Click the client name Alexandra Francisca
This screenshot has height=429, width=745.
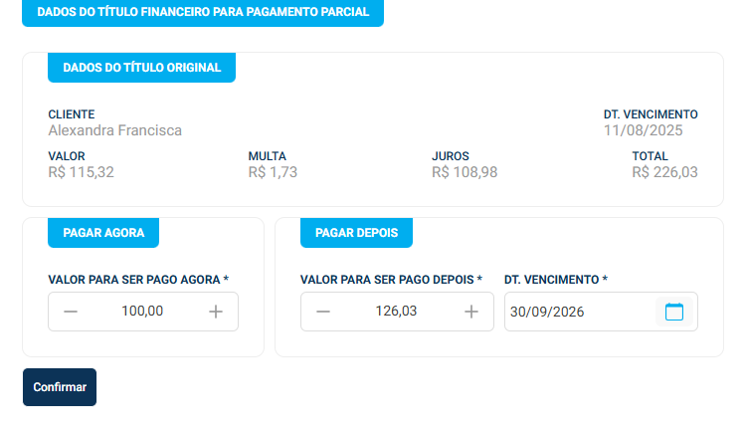[x=115, y=130]
